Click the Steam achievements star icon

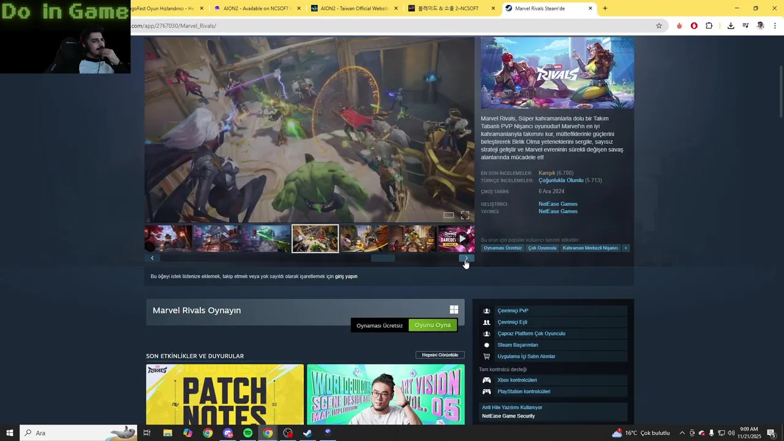486,345
